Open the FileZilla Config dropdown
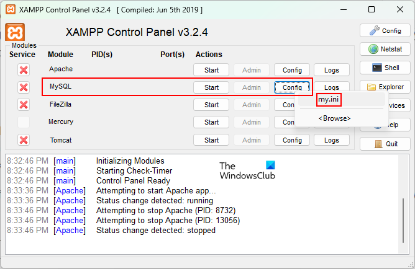This screenshot has width=415, height=269. (x=285, y=105)
